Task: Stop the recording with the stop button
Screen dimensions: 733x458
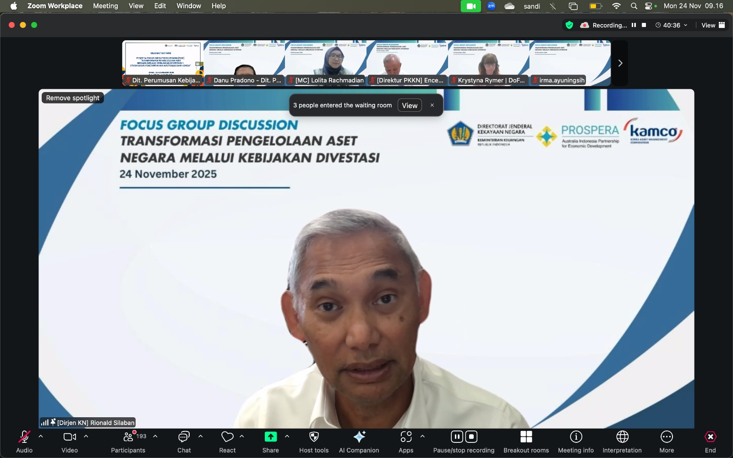Action: pyautogui.click(x=471, y=436)
